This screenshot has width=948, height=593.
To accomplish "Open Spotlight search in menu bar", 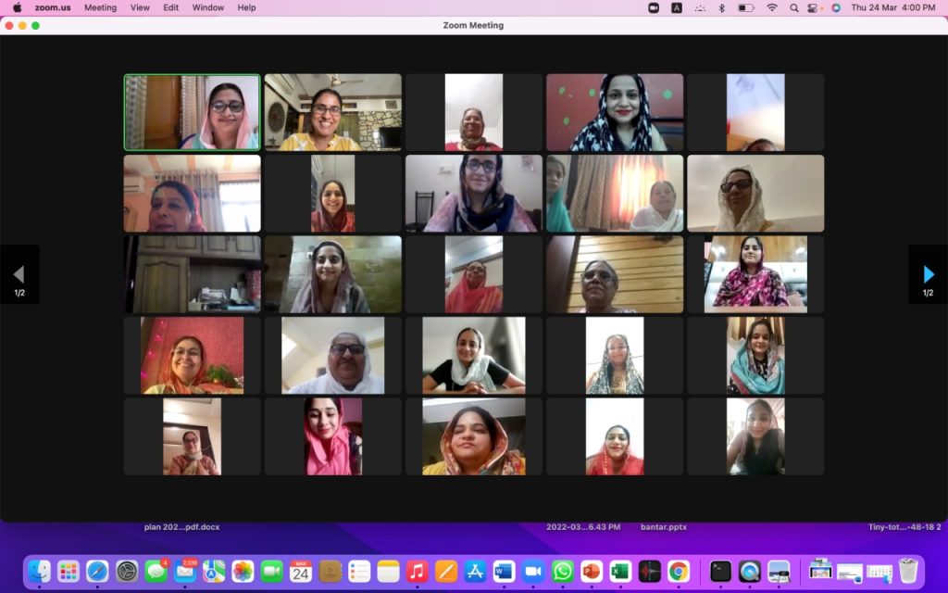I will (x=793, y=7).
